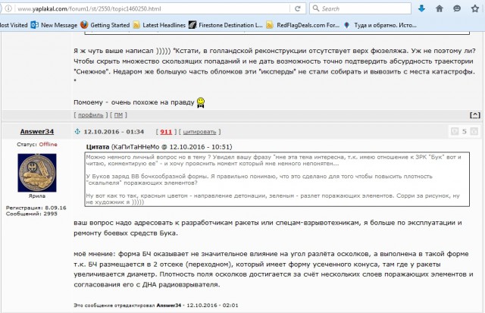Click the Статус: Offline text
The width and height of the screenshot is (485, 313).
pos(37,145)
